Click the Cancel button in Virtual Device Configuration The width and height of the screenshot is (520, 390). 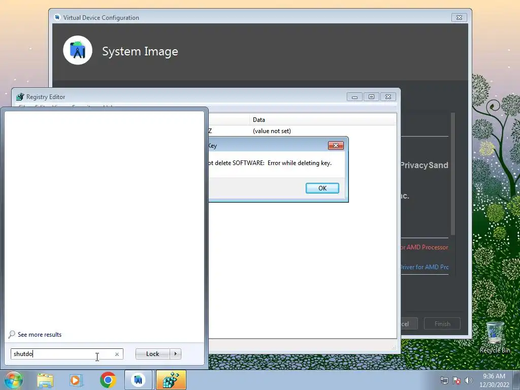(409, 323)
